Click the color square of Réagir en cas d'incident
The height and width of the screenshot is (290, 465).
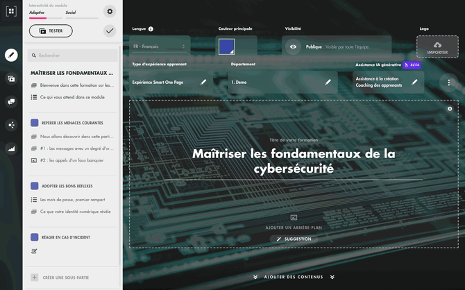[x=35, y=237]
